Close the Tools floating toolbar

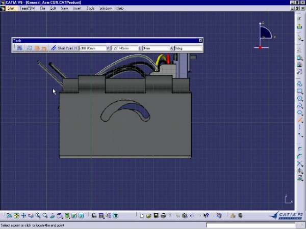200,40
